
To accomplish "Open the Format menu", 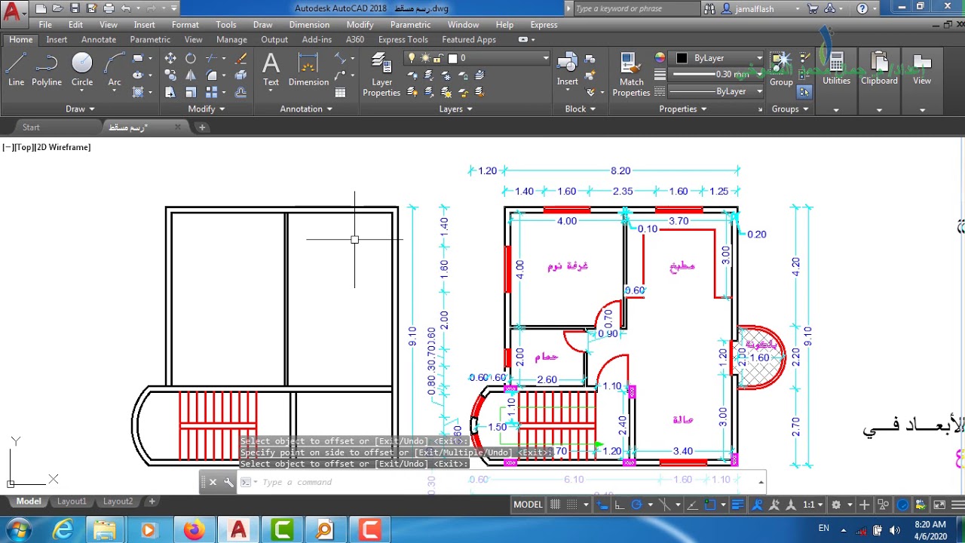I will click(x=185, y=25).
